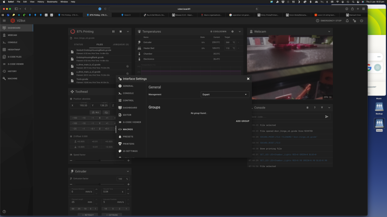Open the Bookmarks menu in menu bar

coord(52,2)
